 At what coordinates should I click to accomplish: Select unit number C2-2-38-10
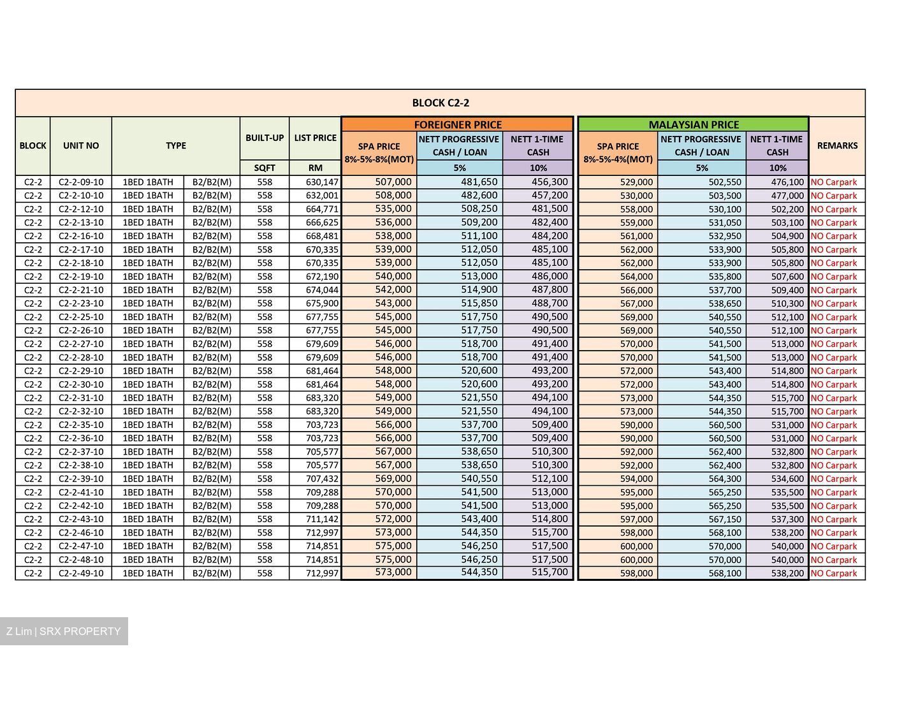coord(81,465)
